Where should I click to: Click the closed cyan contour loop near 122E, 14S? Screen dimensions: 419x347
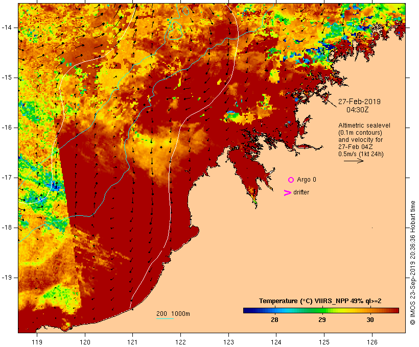[175, 30]
